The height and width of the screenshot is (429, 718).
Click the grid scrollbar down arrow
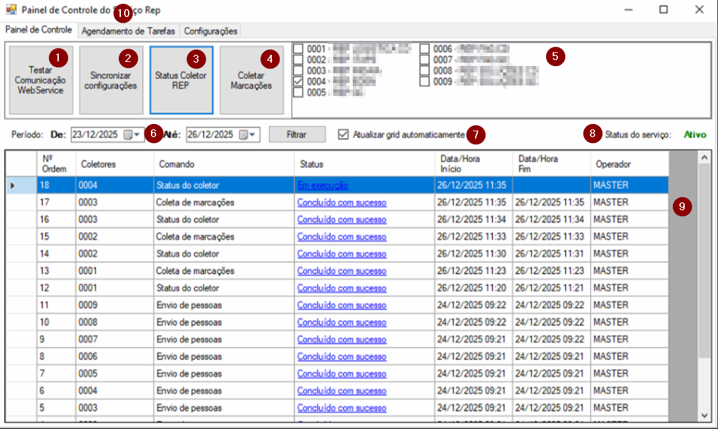click(704, 415)
